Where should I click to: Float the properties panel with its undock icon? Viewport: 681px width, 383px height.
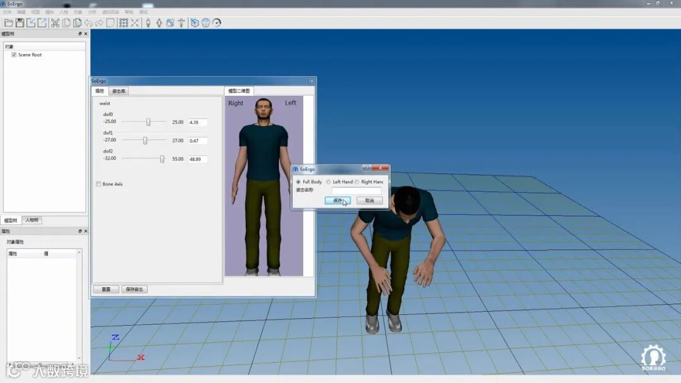80,231
